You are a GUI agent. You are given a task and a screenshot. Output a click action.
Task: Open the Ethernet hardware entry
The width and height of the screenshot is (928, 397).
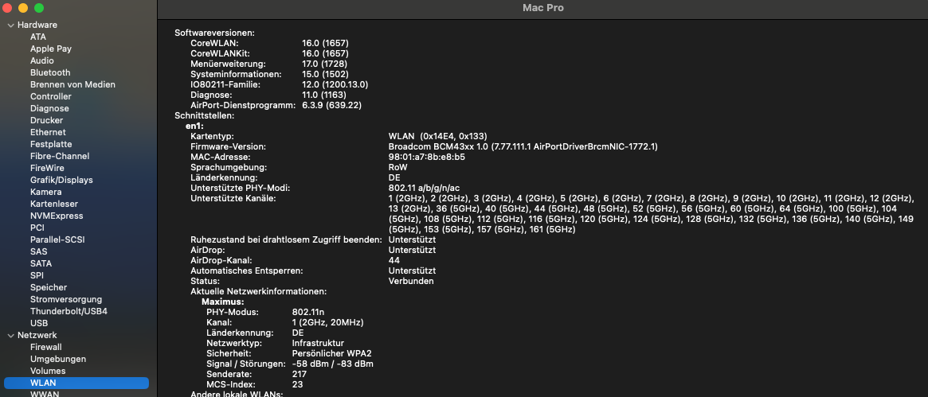pos(48,132)
